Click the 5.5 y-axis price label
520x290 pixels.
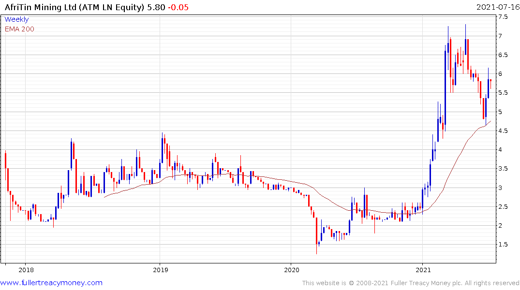tap(503, 93)
